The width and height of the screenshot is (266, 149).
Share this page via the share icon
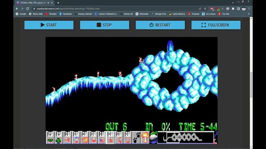point(199,9)
